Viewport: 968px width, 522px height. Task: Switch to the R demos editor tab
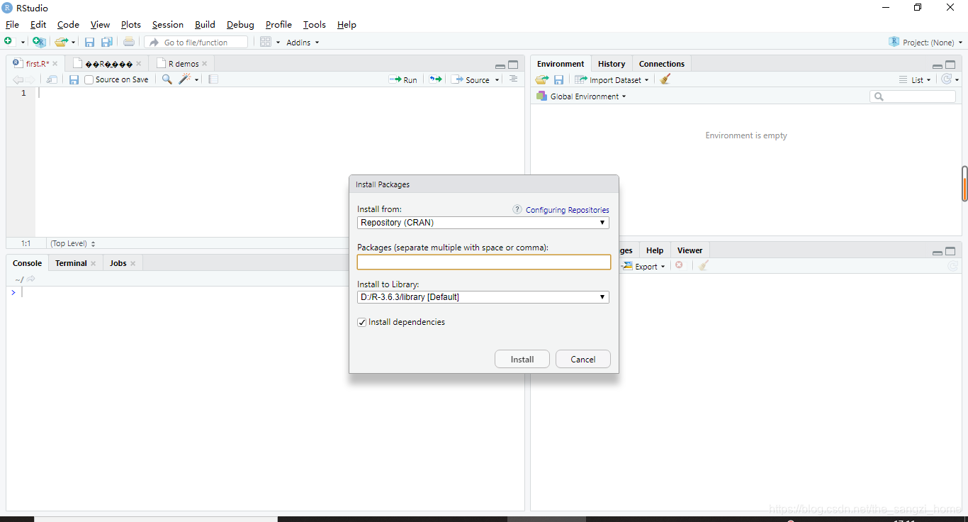click(184, 64)
